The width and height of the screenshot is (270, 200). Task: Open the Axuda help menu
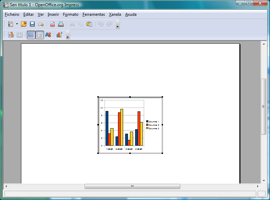[x=131, y=14]
